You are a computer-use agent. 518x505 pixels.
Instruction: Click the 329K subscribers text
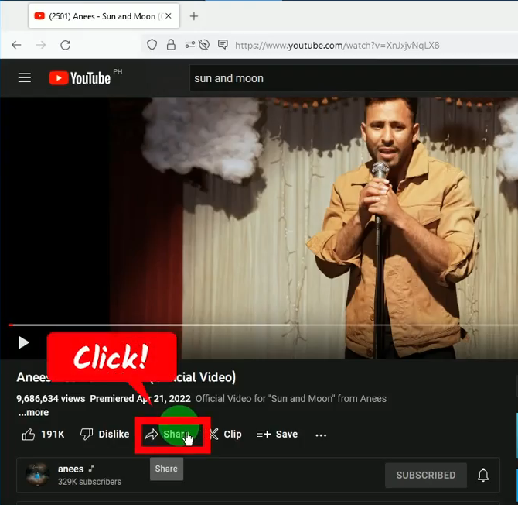90,482
